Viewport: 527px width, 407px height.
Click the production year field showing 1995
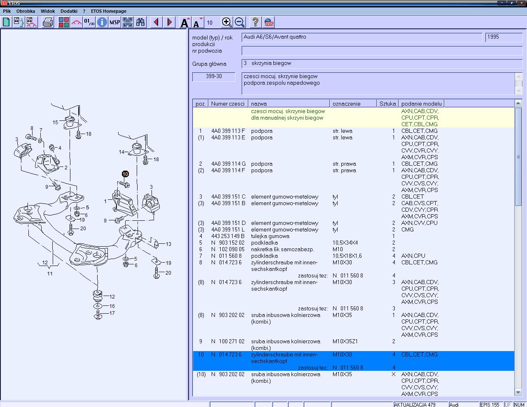[x=504, y=37]
